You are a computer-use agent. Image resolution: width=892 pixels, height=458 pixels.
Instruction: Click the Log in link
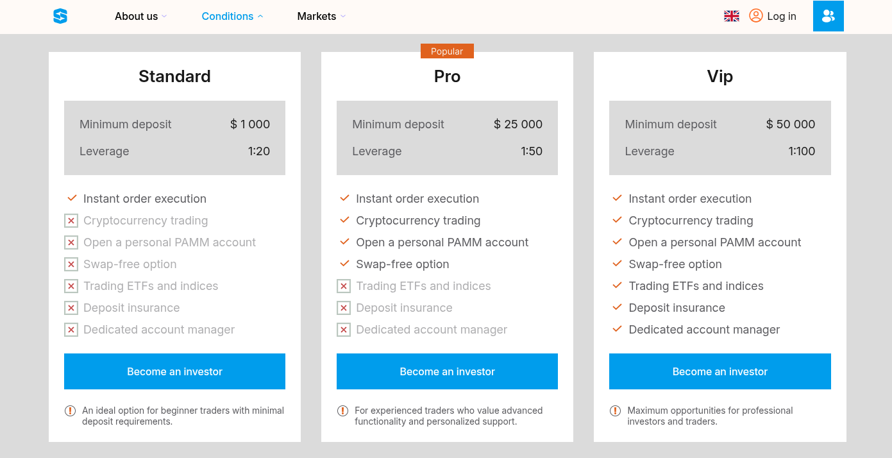coord(781,17)
